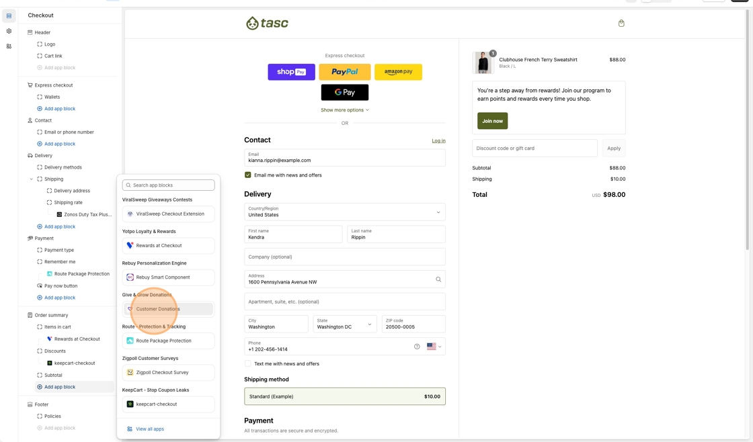The width and height of the screenshot is (753, 442).
Task: Open the apps icon in left rail
Action: tap(9, 46)
